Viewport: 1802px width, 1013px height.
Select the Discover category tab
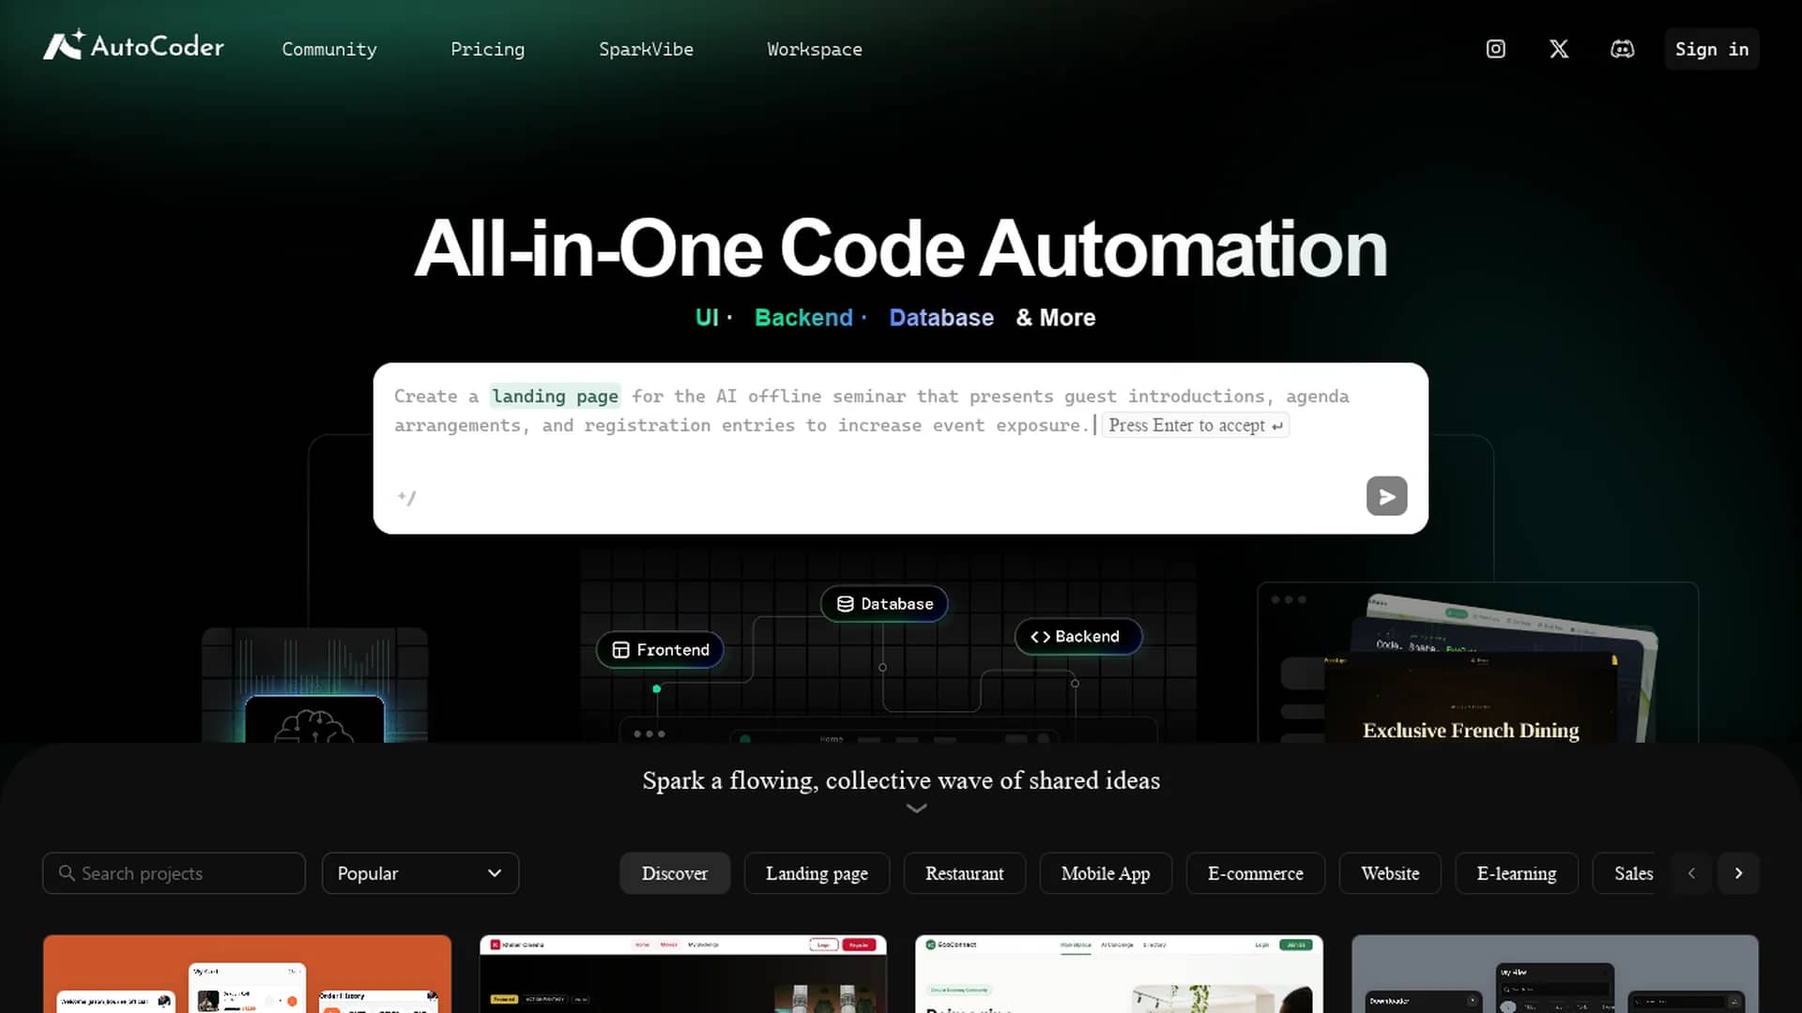tap(675, 873)
